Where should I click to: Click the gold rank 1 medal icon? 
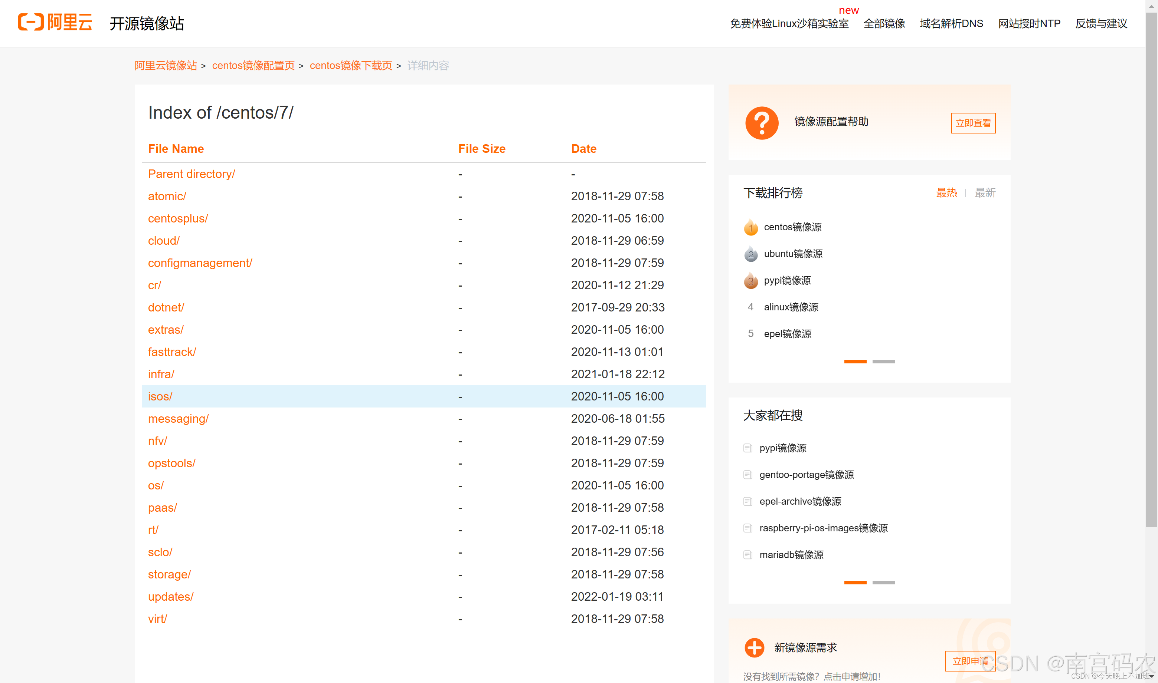[x=750, y=227]
